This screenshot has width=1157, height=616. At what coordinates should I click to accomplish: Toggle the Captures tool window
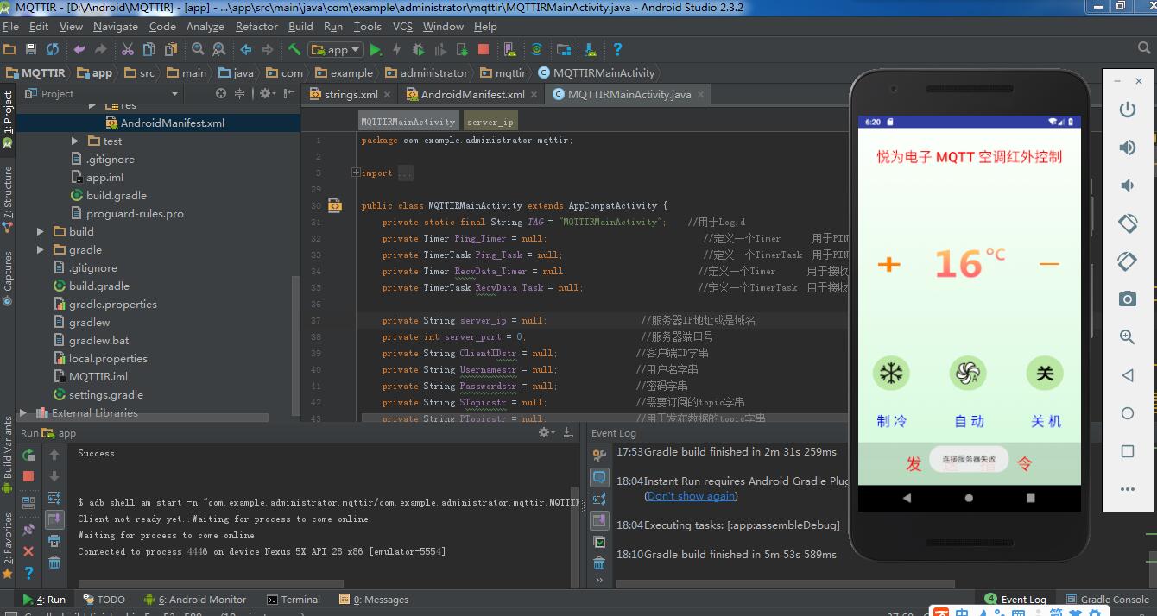(x=8, y=278)
